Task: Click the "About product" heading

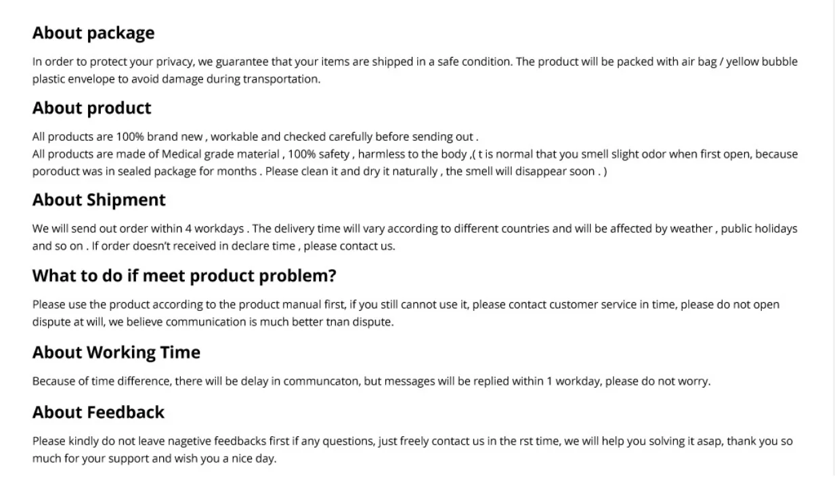Action: 92,108
